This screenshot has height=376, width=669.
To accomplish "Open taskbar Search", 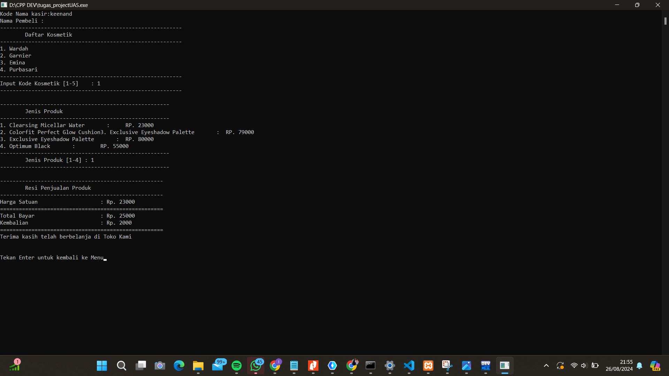I will point(121,366).
